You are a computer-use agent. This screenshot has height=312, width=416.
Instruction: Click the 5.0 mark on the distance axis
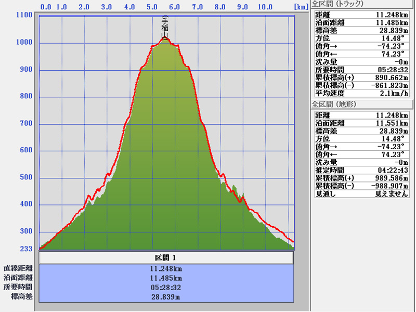pos(153,7)
